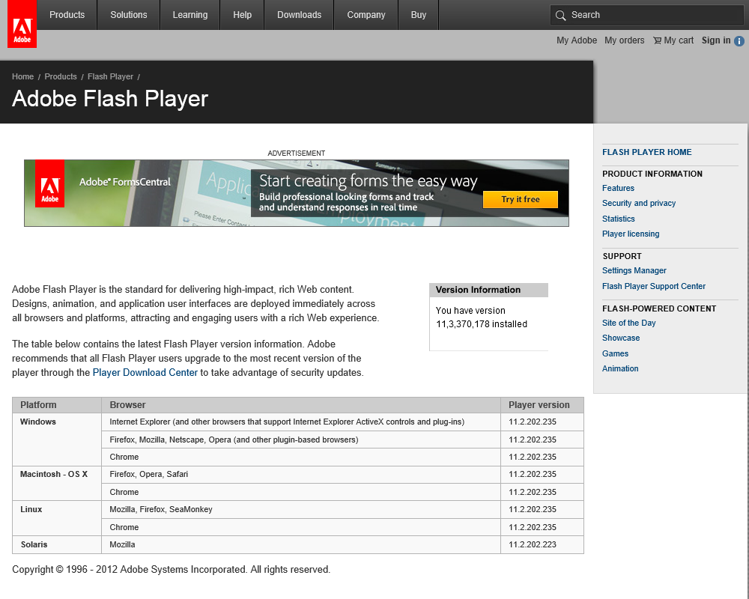Screen dimensions: 749x599
Task: Click the Version Information heading
Action: pos(478,290)
